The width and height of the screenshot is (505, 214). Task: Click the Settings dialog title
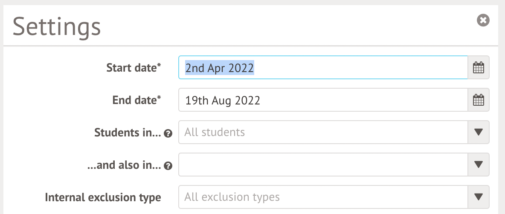(x=57, y=26)
